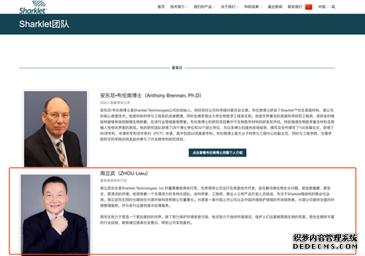
Task: Go to 首页 home page
Action: pos(161,7)
